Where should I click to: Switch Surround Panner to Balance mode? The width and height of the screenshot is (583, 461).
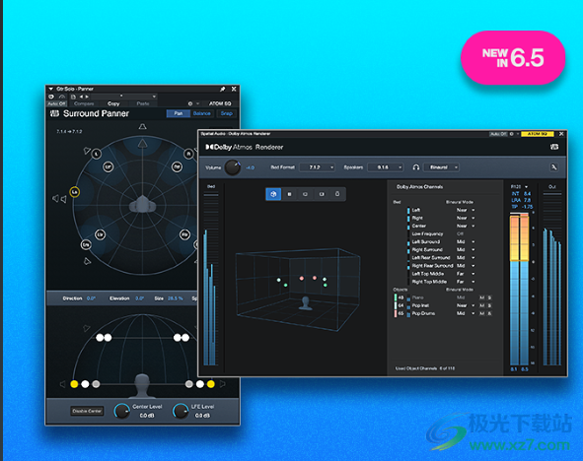point(202,113)
